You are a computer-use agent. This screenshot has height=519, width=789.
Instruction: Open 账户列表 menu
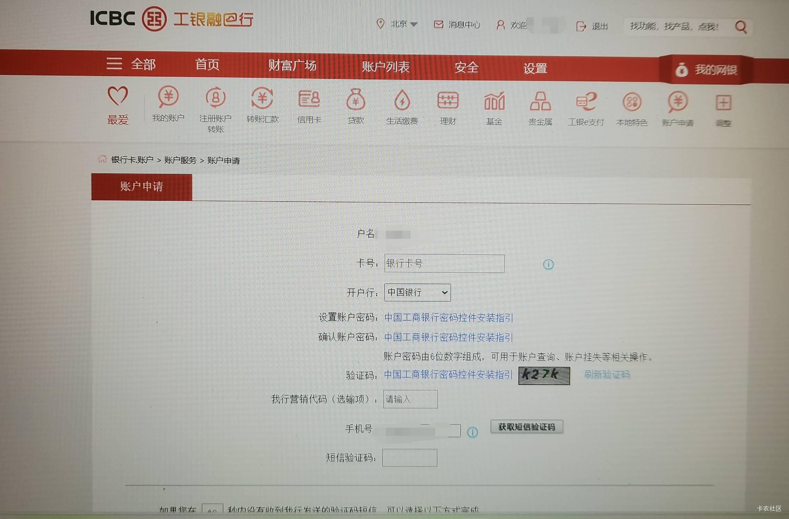[x=386, y=66]
